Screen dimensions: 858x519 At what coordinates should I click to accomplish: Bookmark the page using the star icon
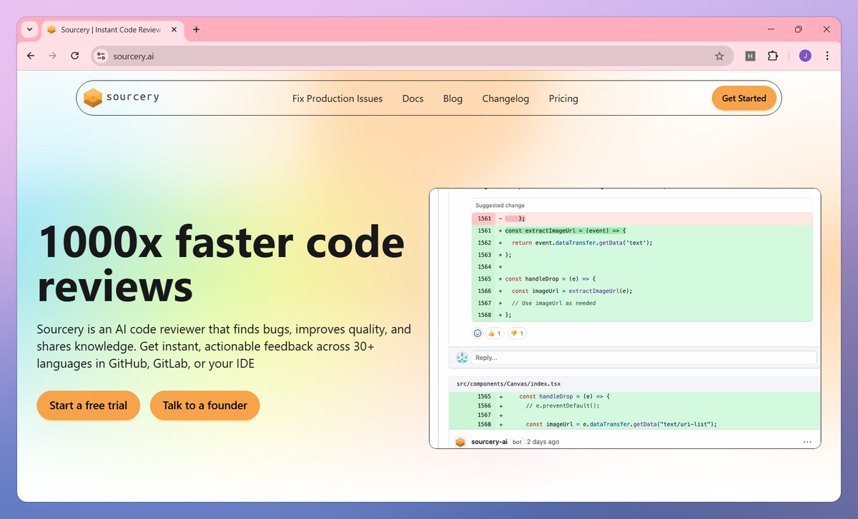pyautogui.click(x=720, y=56)
